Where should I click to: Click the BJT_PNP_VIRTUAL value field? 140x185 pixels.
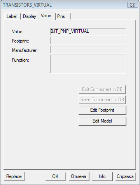[x=88, y=32]
